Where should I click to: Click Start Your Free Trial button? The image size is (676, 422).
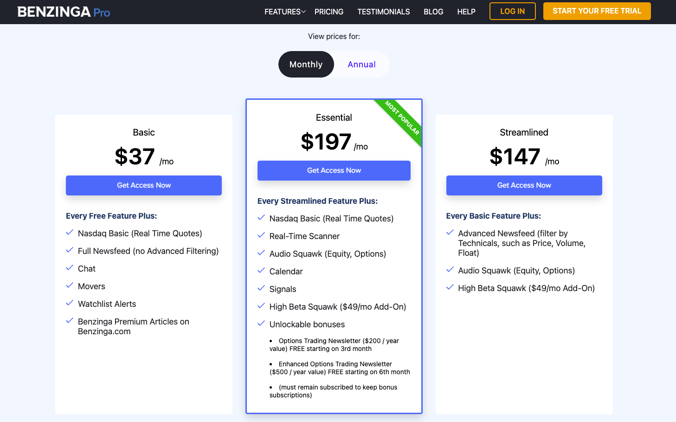click(x=597, y=11)
